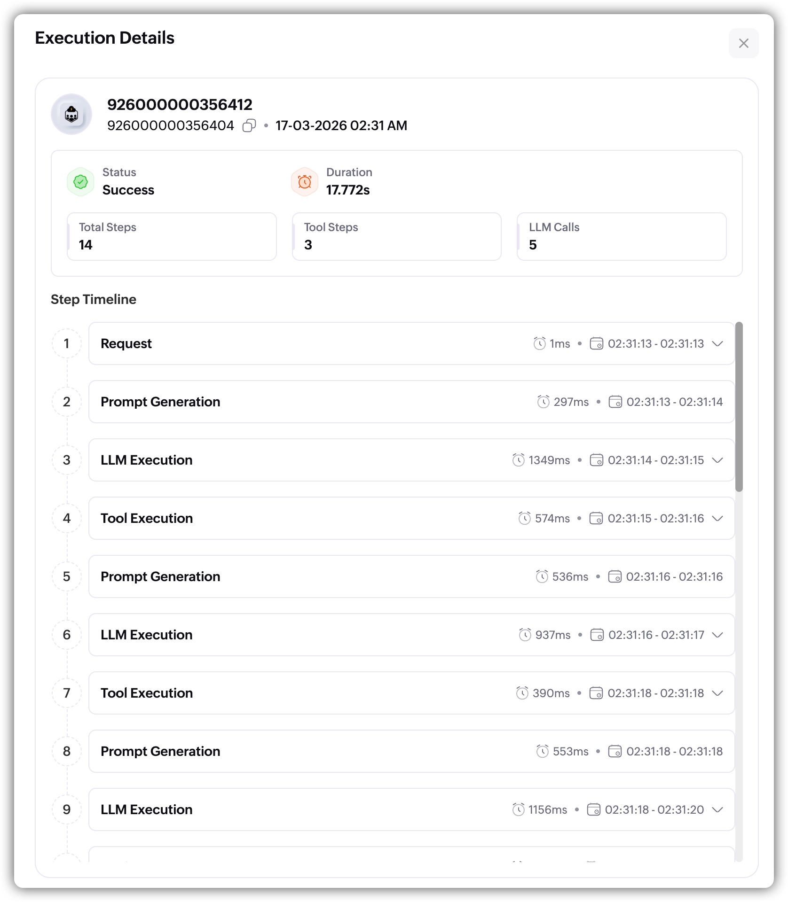This screenshot has height=902, width=788.
Task: Close the Execution Details dialog
Action: pyautogui.click(x=743, y=43)
